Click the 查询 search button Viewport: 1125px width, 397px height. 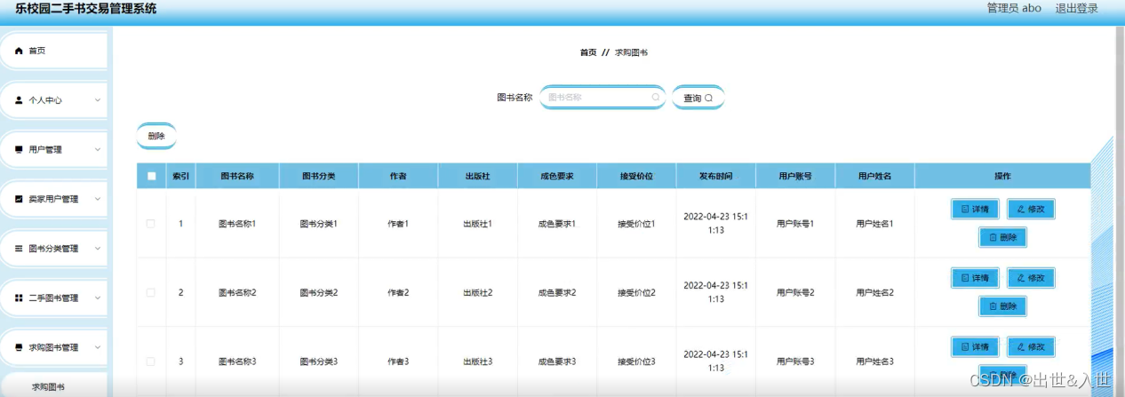698,98
